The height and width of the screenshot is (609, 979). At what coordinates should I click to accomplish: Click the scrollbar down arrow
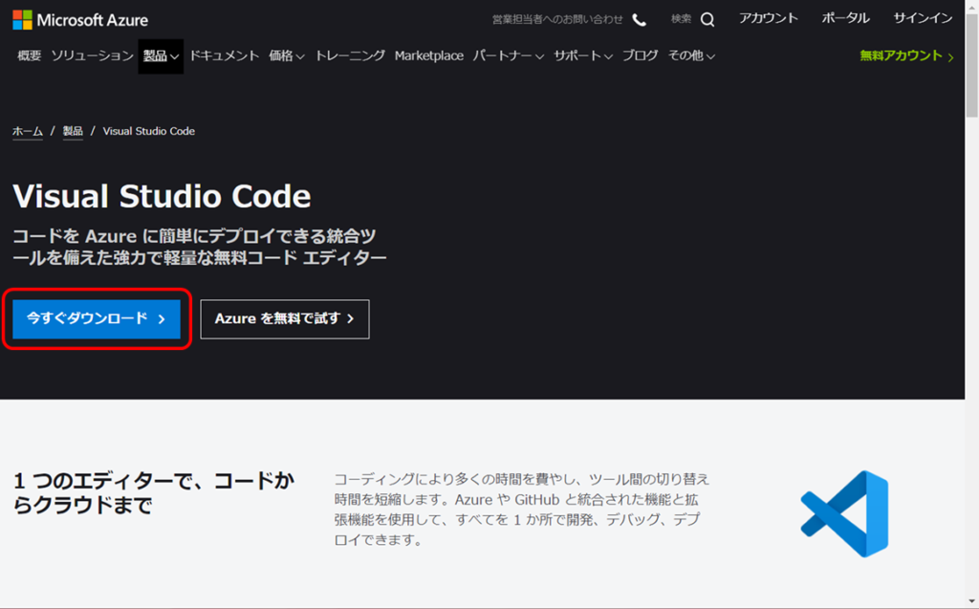click(x=971, y=601)
